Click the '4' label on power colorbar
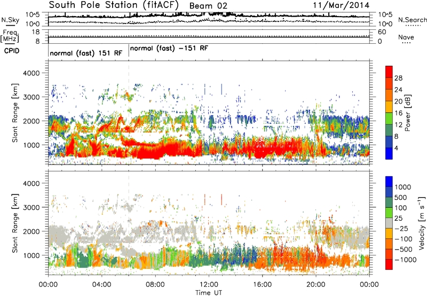 (x=396, y=148)
